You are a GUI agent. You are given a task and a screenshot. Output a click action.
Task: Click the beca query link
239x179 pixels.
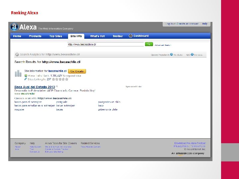(101, 106)
